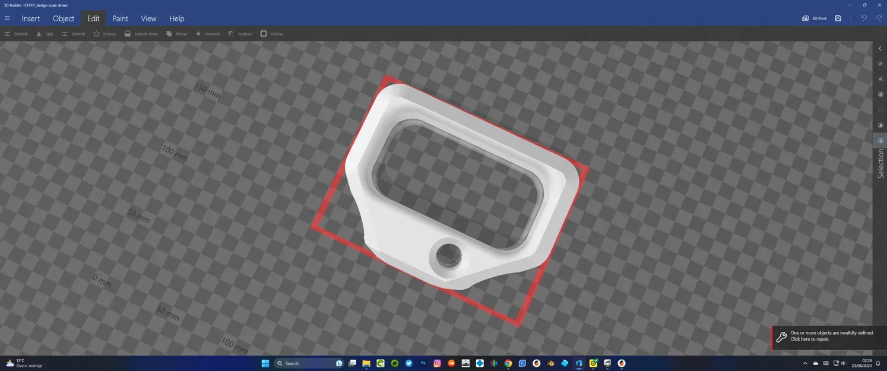Expand the Selection side panel chevron
887x371 pixels.
click(x=880, y=49)
